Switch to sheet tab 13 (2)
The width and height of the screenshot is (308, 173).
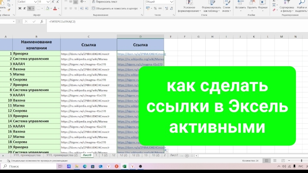(x=156, y=155)
